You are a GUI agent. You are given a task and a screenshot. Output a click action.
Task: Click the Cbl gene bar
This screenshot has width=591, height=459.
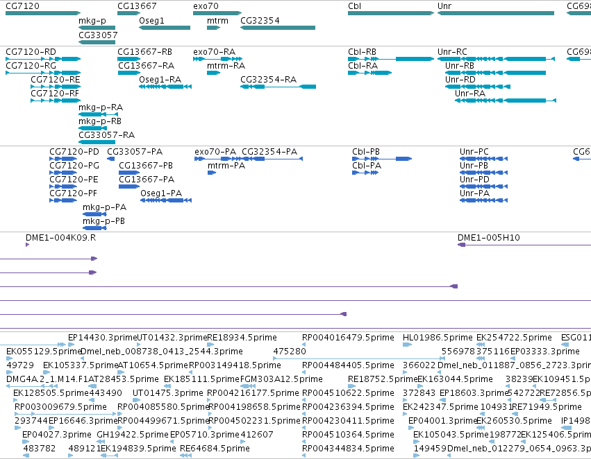pos(391,13)
